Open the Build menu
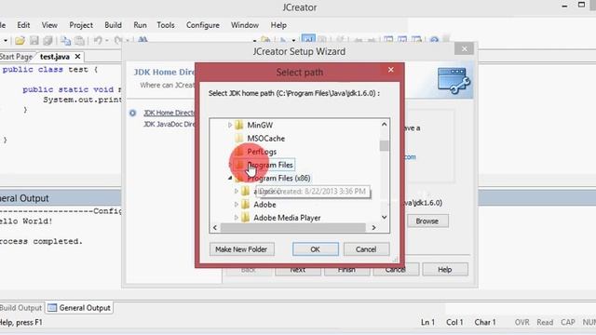 [x=114, y=25]
